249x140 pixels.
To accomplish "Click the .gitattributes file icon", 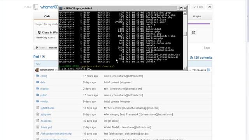I will (x=38, y=108).
